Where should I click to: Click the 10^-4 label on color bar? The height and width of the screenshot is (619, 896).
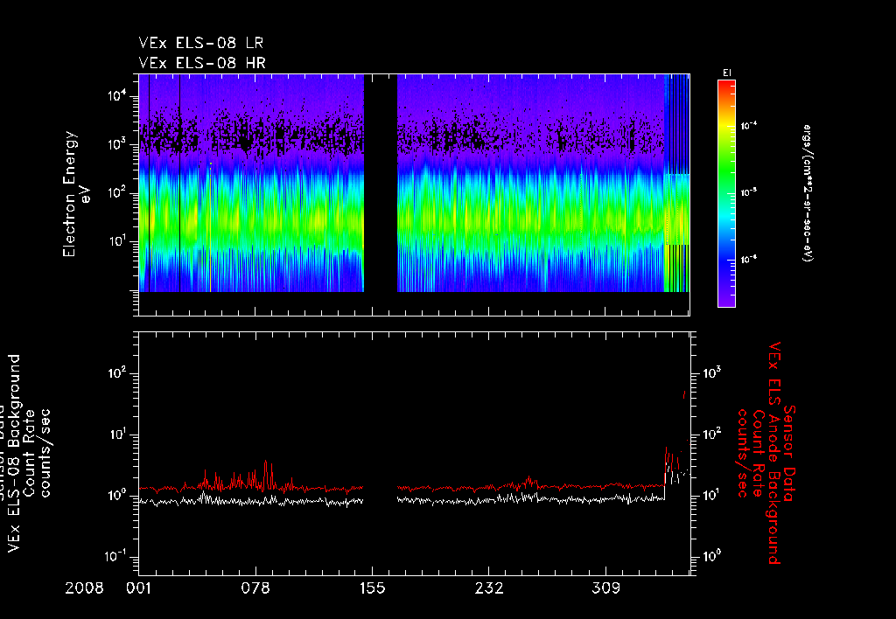click(749, 126)
